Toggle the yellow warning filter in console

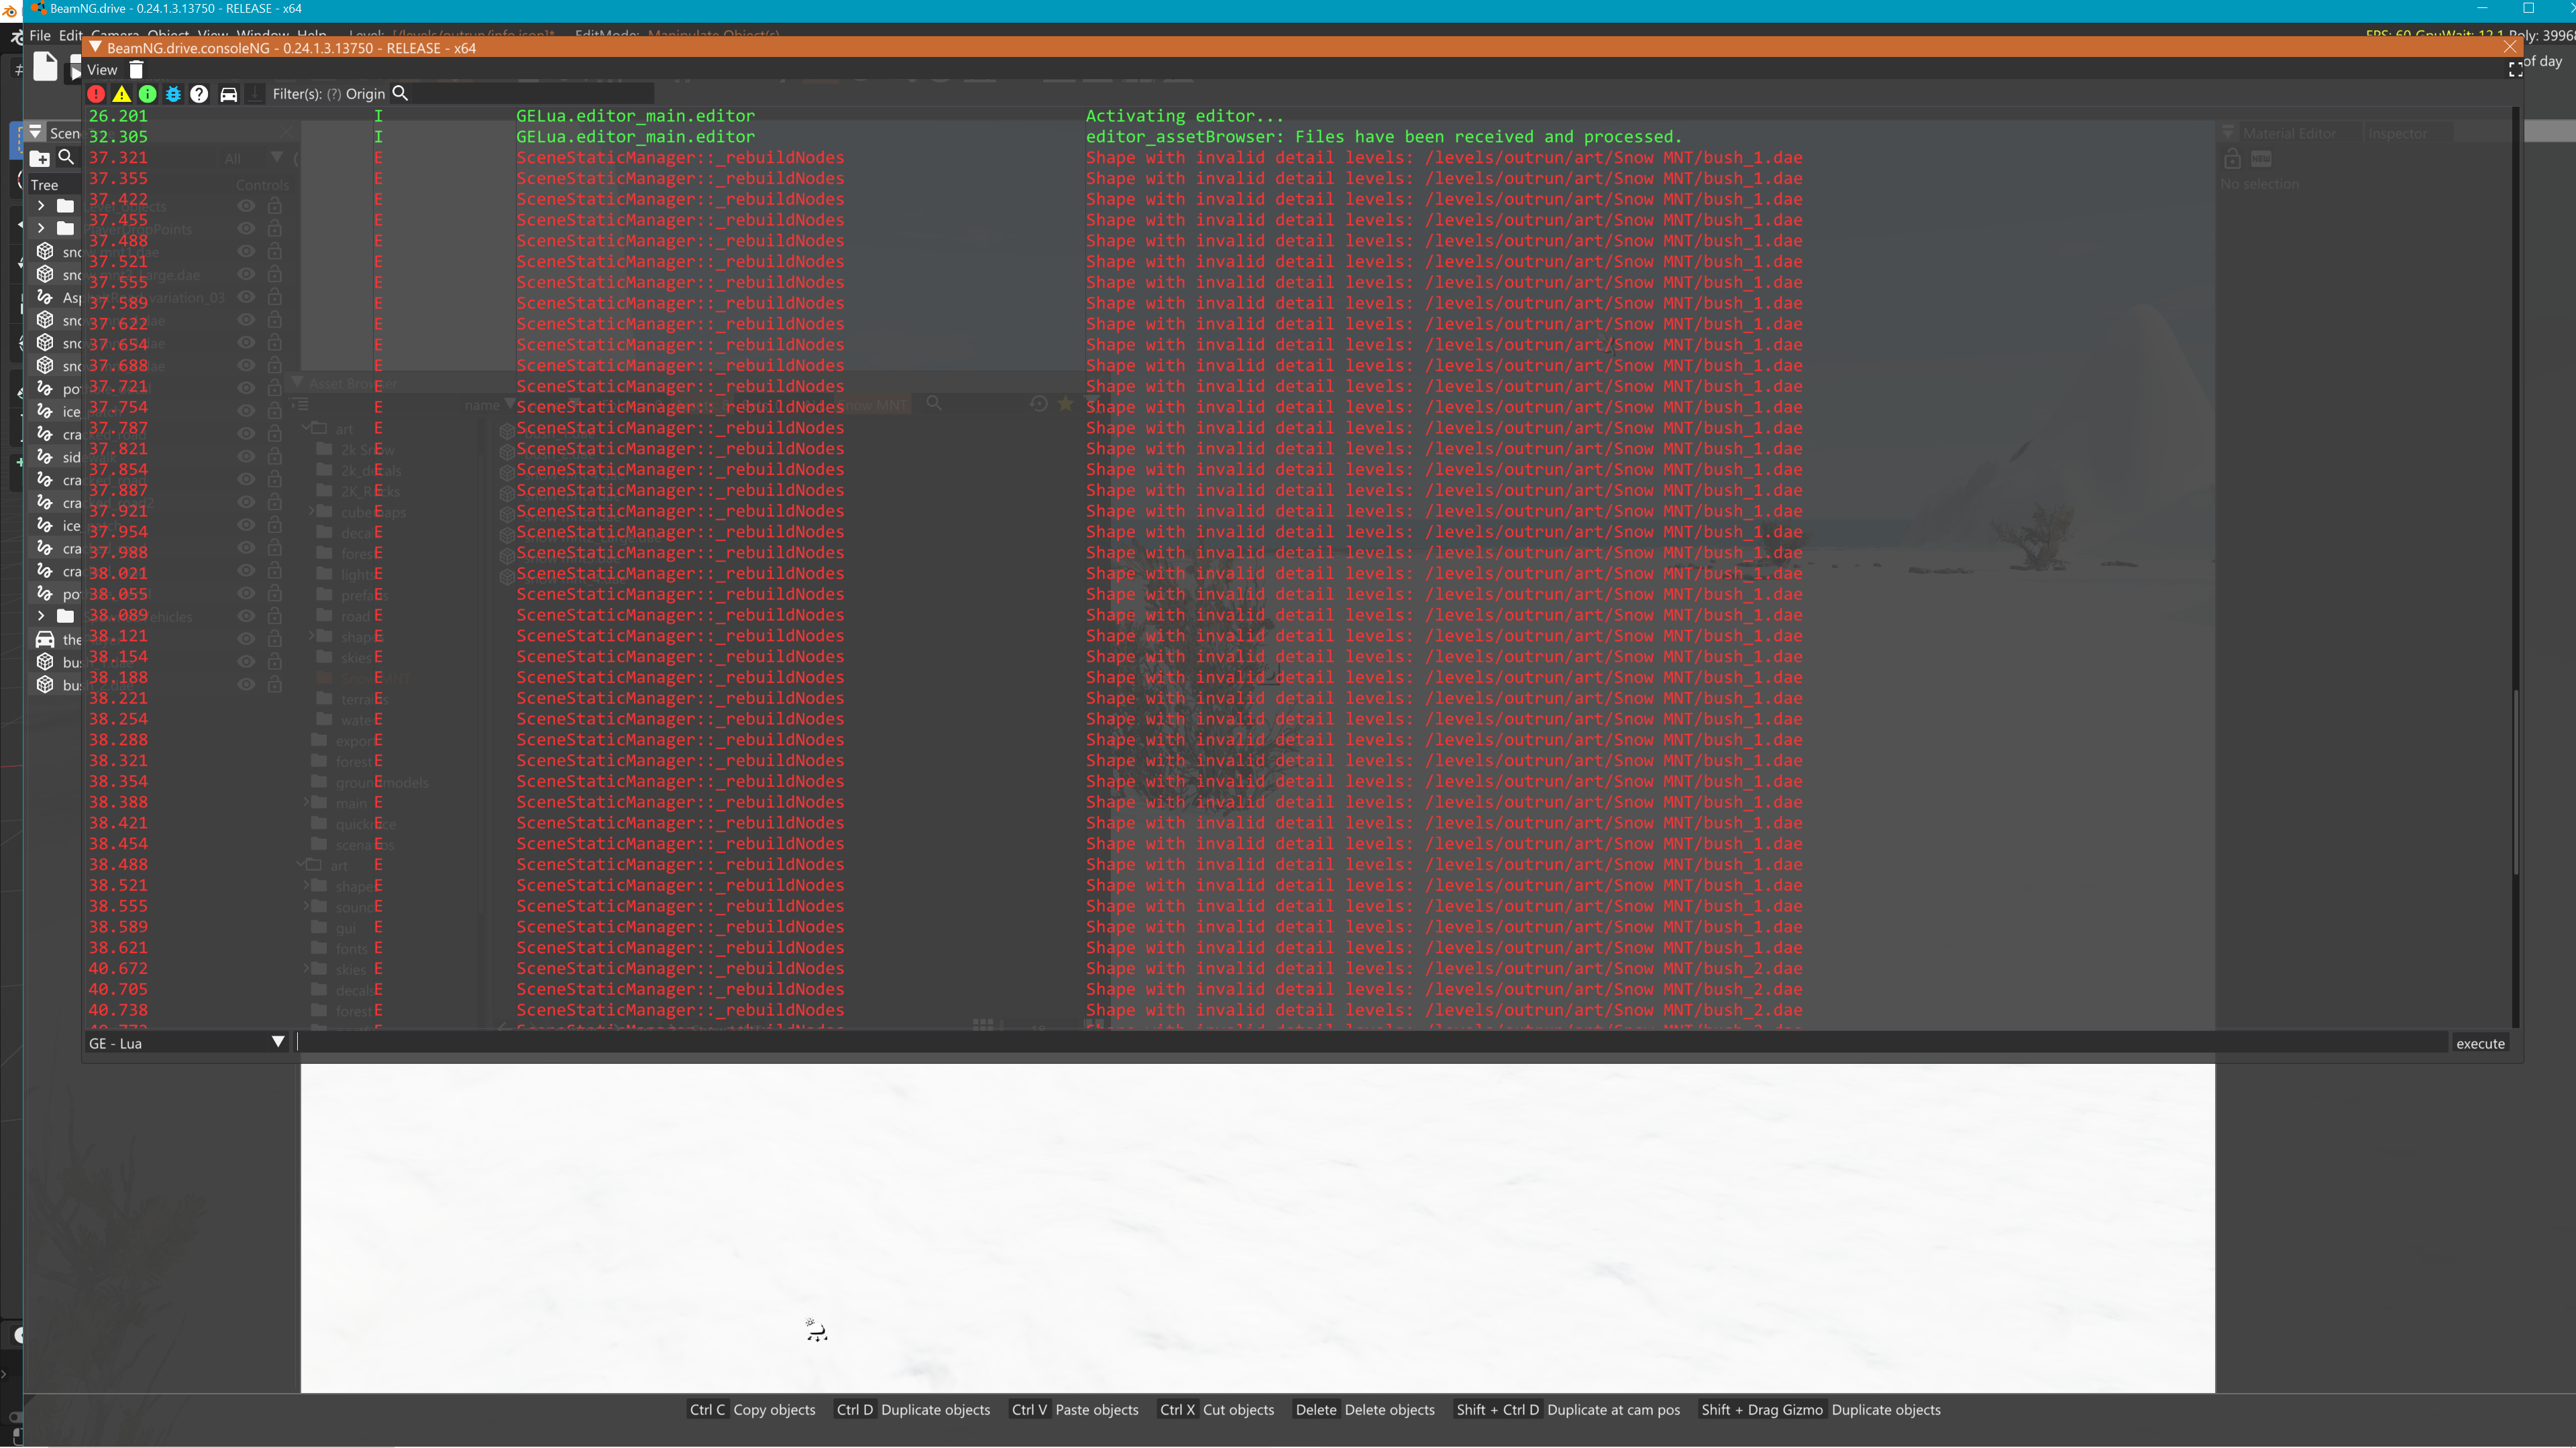coord(122,94)
